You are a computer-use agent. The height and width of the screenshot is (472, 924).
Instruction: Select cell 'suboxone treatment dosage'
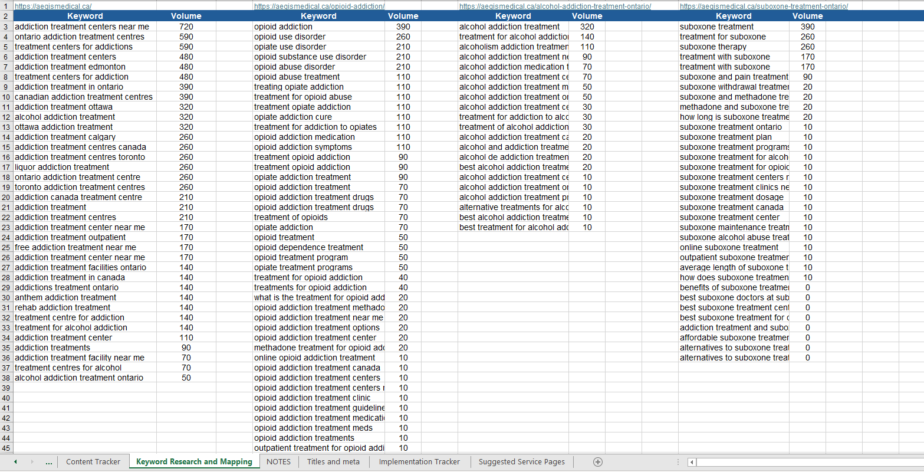[734, 197]
